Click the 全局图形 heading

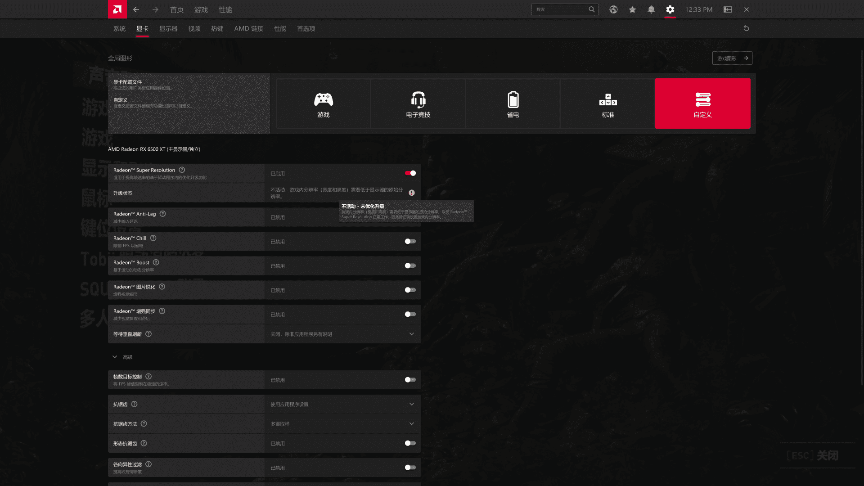coord(120,58)
